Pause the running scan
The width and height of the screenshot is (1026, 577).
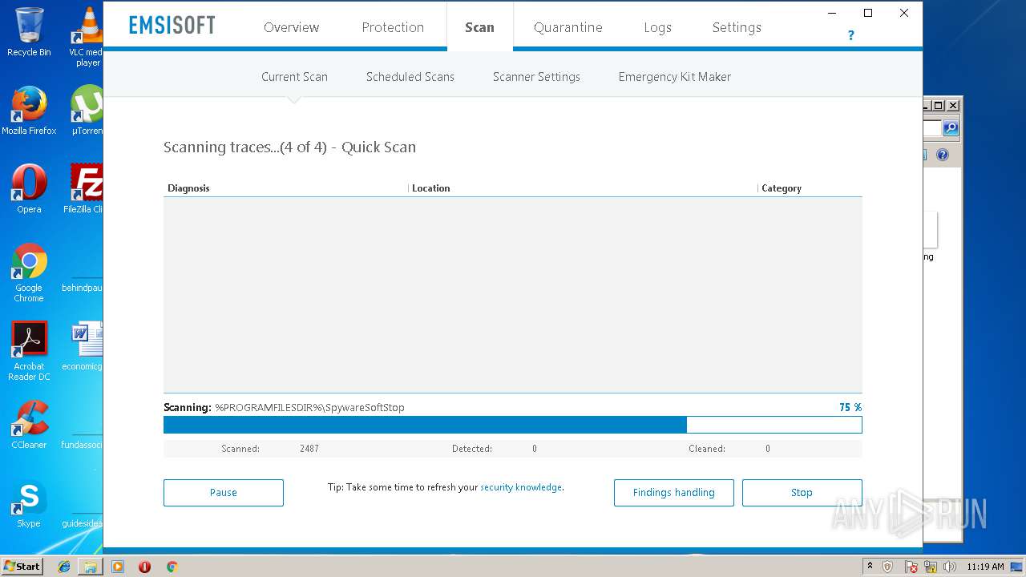coord(224,493)
